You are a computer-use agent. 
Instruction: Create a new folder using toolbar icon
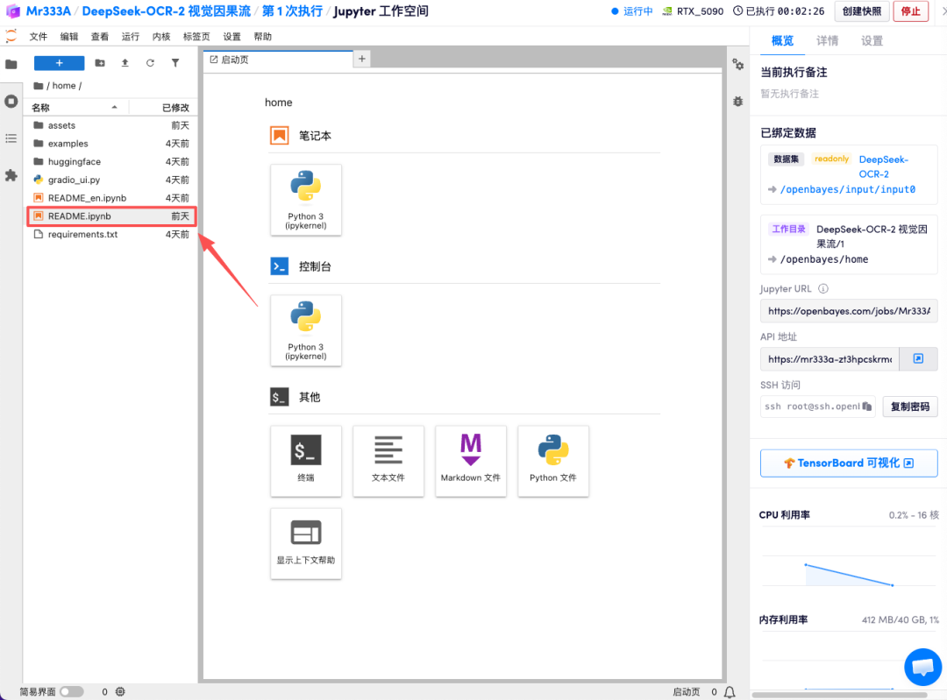(100, 63)
